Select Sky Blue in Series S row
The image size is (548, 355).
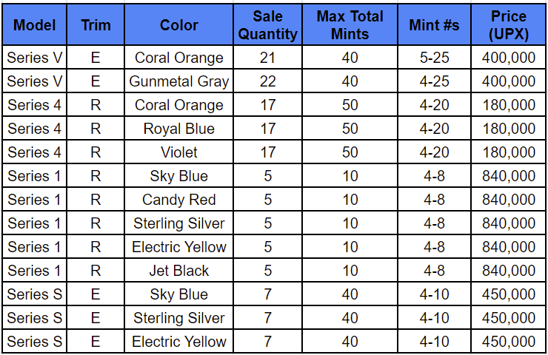[179, 294]
